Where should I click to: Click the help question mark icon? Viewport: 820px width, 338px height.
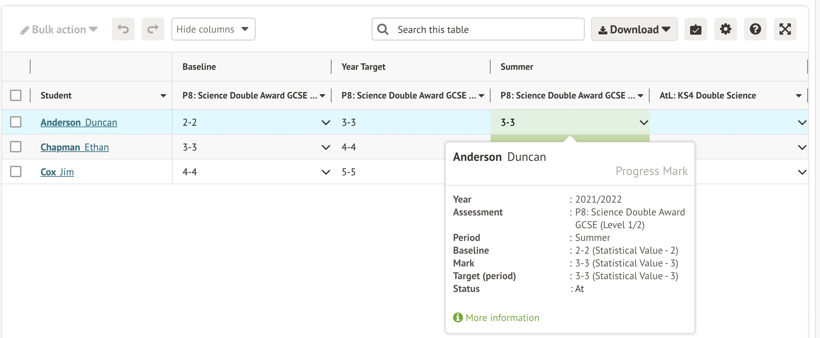tap(755, 29)
